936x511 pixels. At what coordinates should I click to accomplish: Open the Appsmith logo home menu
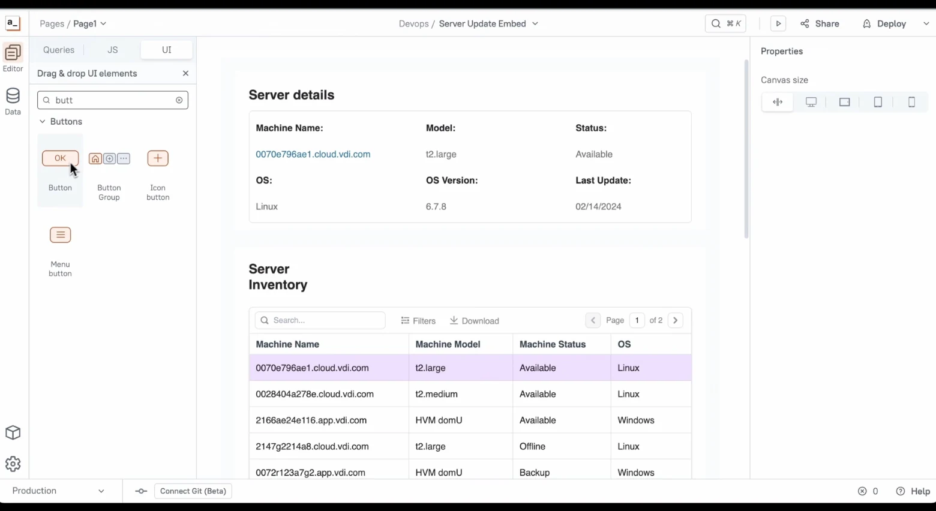[x=13, y=23]
